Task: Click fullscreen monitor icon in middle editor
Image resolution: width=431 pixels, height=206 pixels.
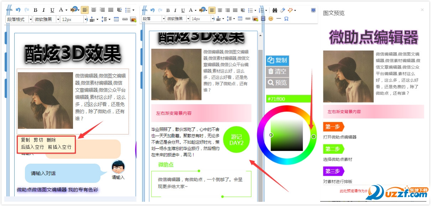Action: pyautogui.click(x=313, y=10)
